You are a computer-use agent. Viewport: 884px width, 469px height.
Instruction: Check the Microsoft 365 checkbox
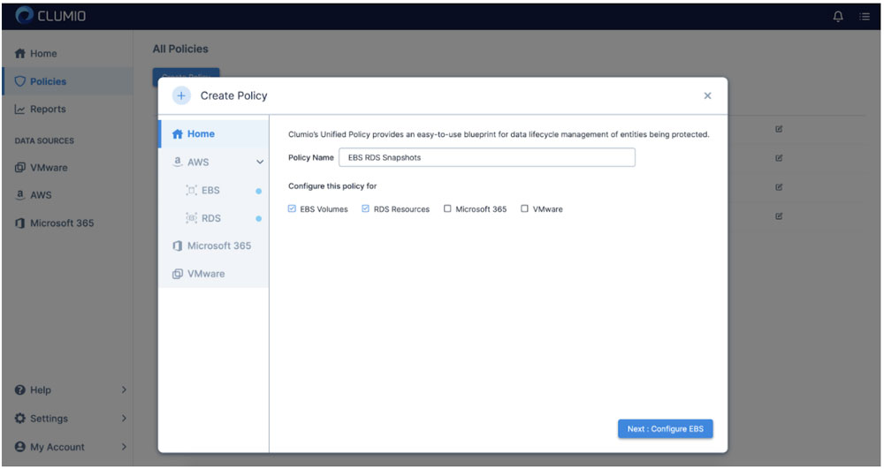[447, 208]
